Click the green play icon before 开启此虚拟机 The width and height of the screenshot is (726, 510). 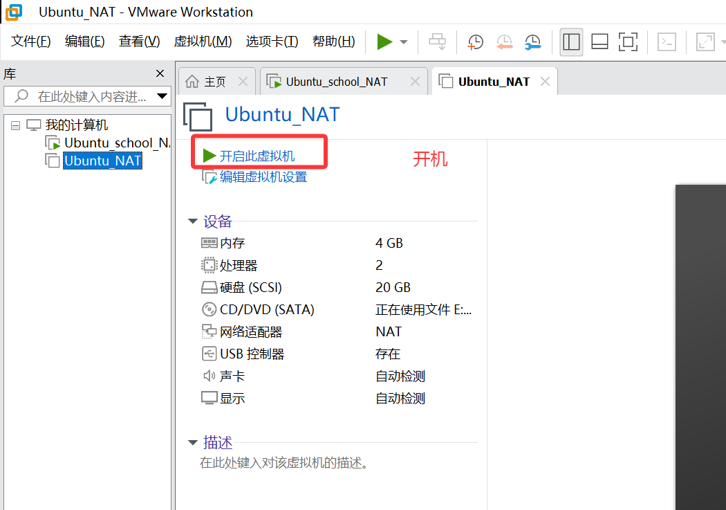210,156
